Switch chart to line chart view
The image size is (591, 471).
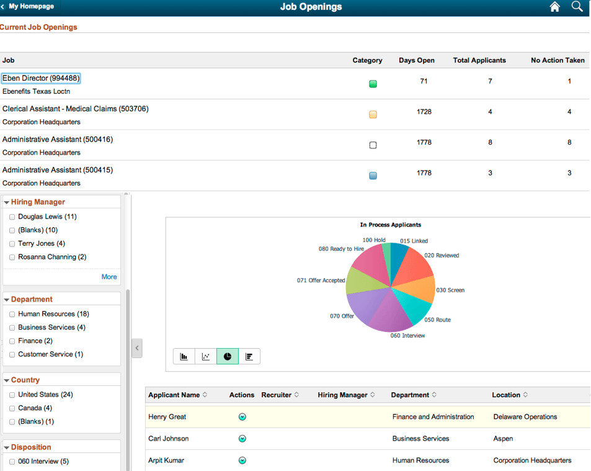click(x=206, y=356)
